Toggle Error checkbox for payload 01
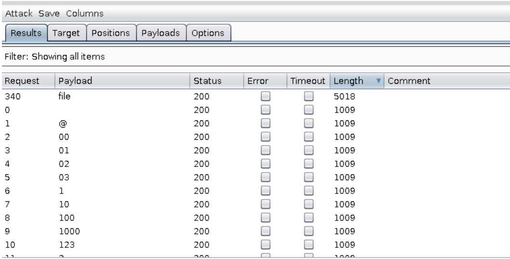Image resolution: width=510 pixels, height=259 pixels. click(265, 150)
